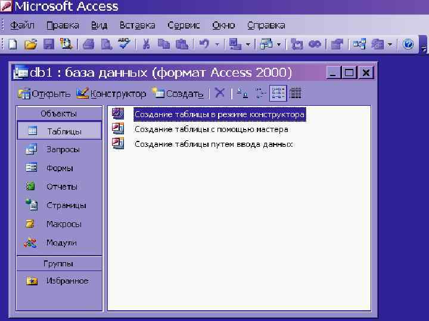The image size is (429, 321).
Task: Click the Code toolbar icon
Action: (x=297, y=44)
